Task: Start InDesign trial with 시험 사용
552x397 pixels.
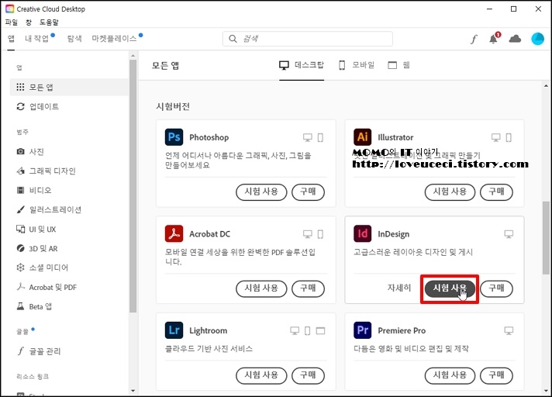Action: click(x=450, y=288)
